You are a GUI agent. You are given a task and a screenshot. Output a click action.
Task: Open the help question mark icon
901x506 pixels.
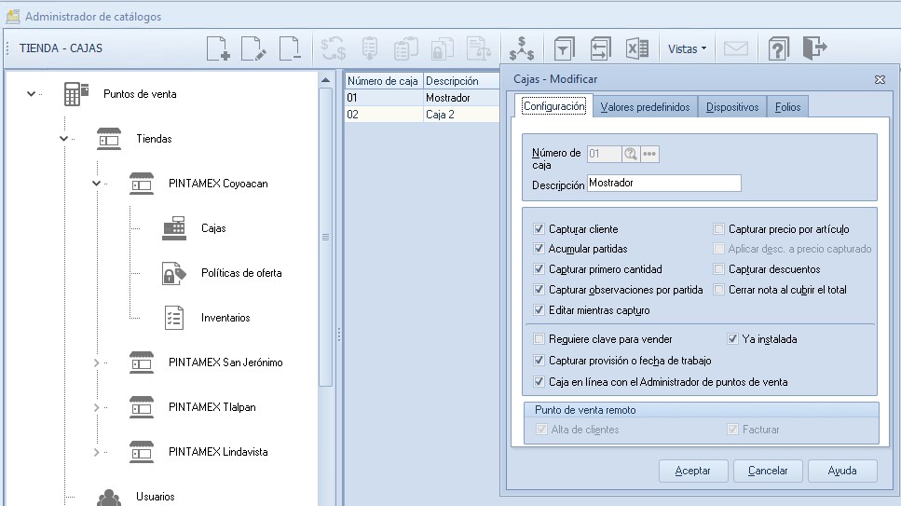pos(779,48)
